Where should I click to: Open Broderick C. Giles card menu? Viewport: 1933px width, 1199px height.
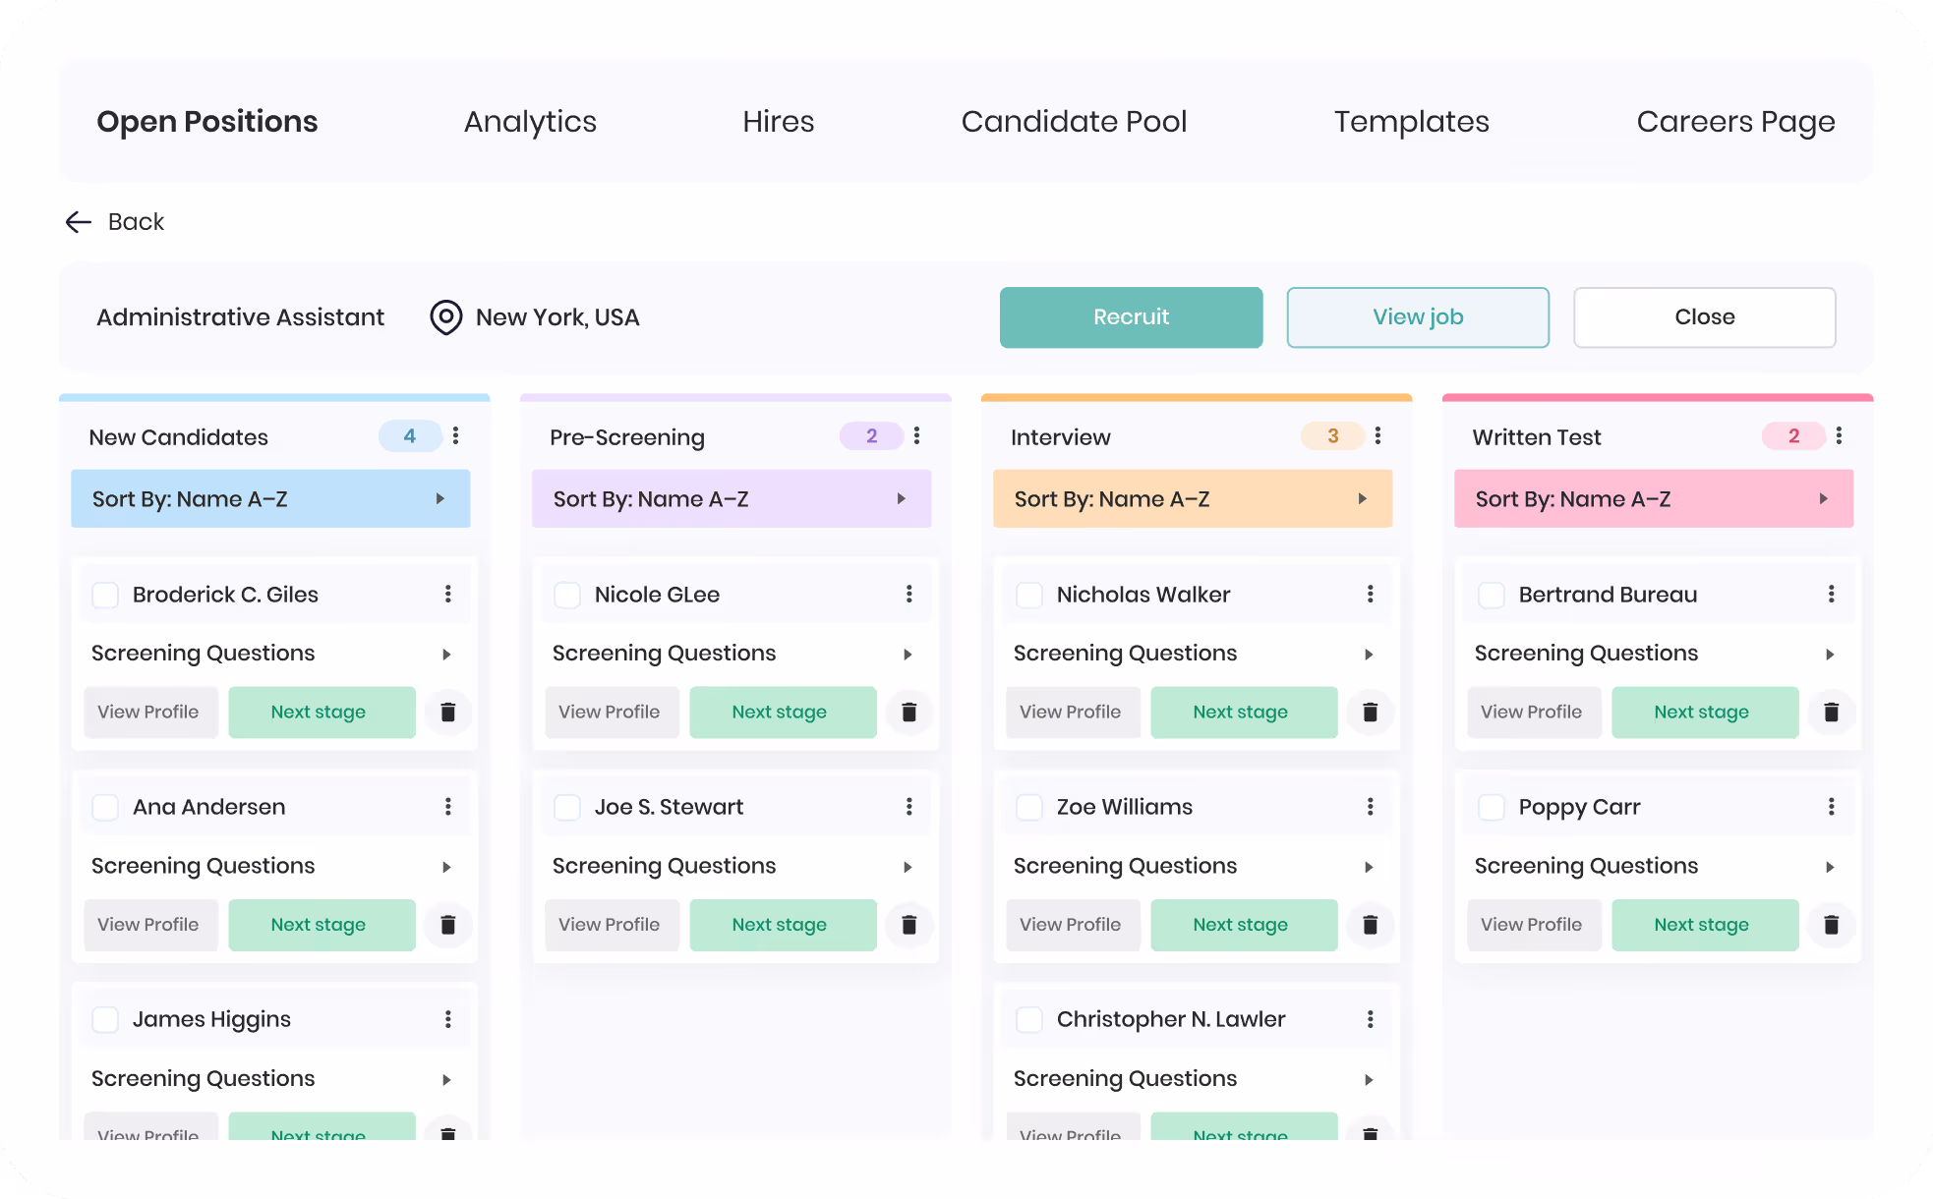[x=448, y=594]
